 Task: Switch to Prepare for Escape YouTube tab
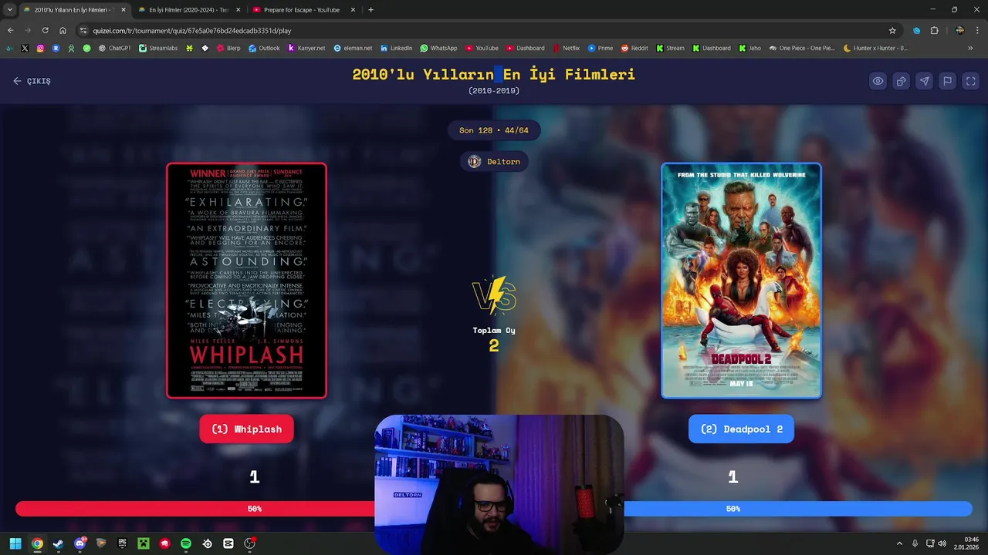click(x=304, y=10)
